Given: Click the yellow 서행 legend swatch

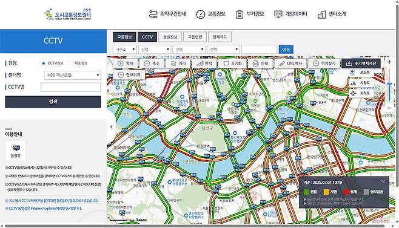Looking at the screenshot, I should coord(326,192).
